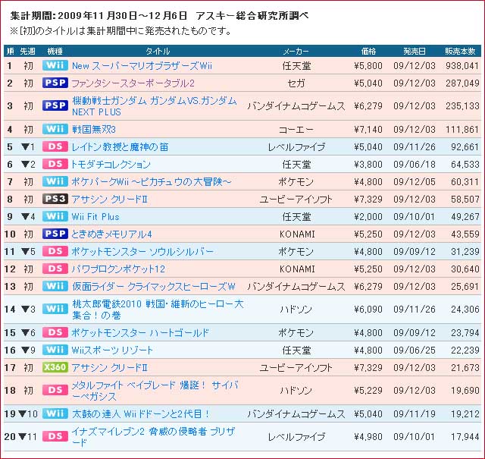Screen dimensions: 485x459
Task: Click the PSP badge in the rank 3 Gundam row
Action: click(x=55, y=105)
